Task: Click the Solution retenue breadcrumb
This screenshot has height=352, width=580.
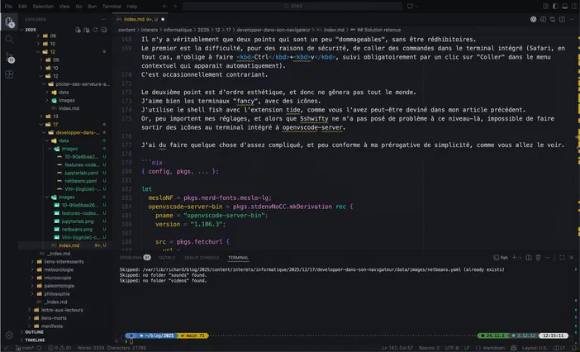Action: 378,30
